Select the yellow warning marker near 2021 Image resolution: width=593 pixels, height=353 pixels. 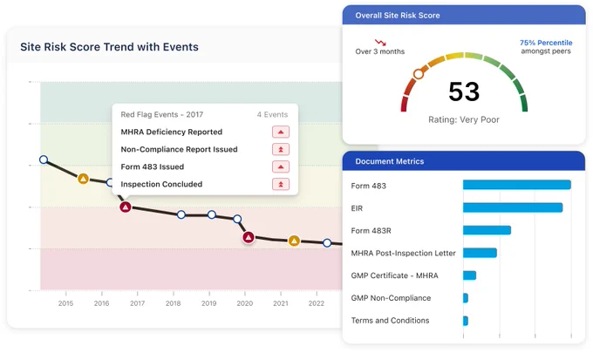294,241
